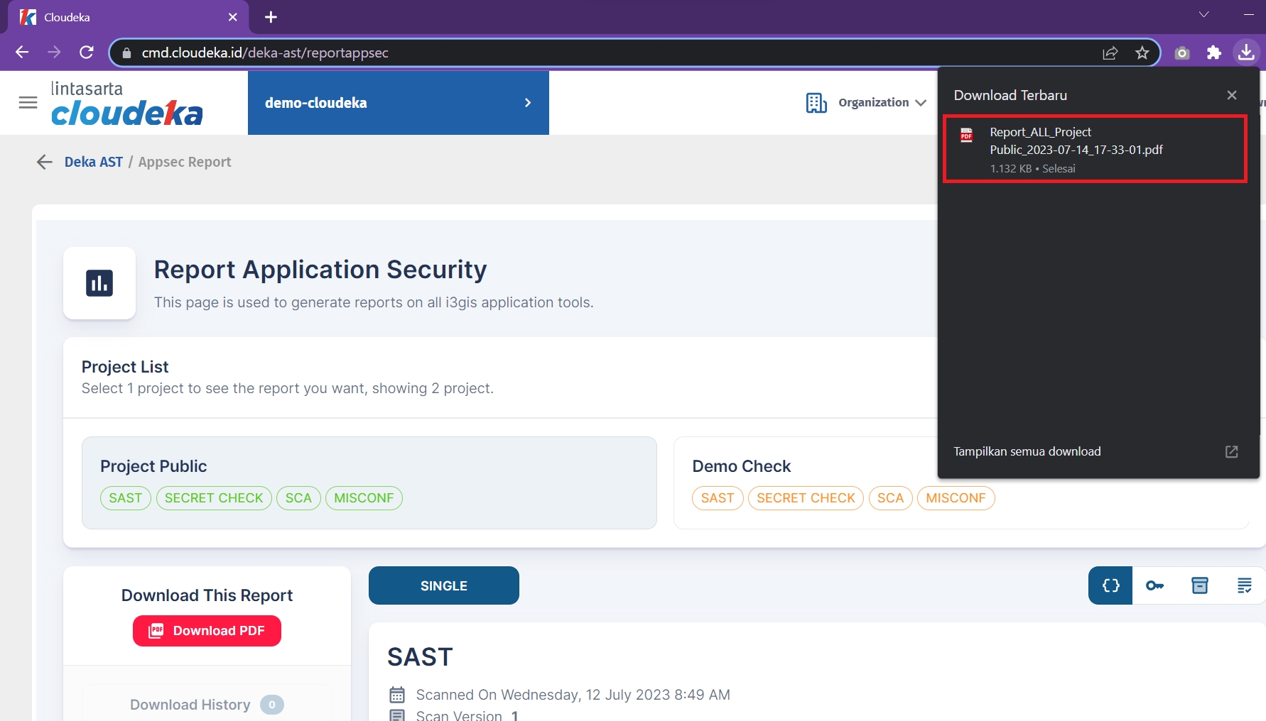Select the SAST code braces icon tab

click(x=1110, y=585)
